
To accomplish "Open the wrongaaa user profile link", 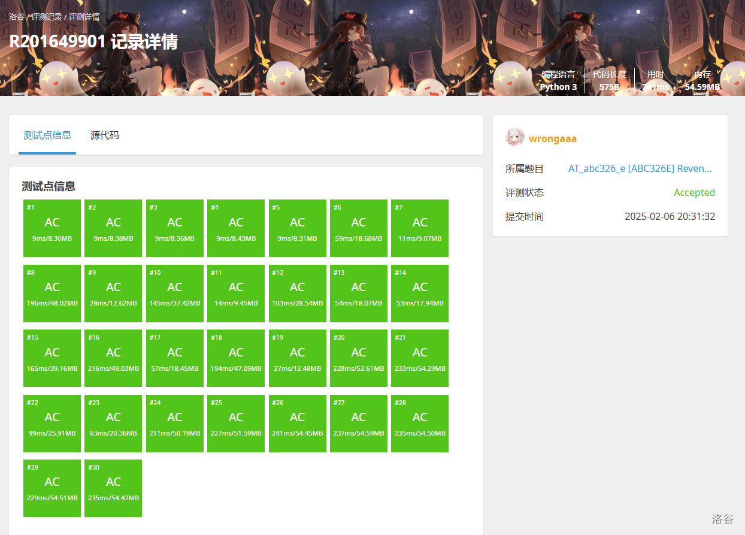I will (552, 139).
